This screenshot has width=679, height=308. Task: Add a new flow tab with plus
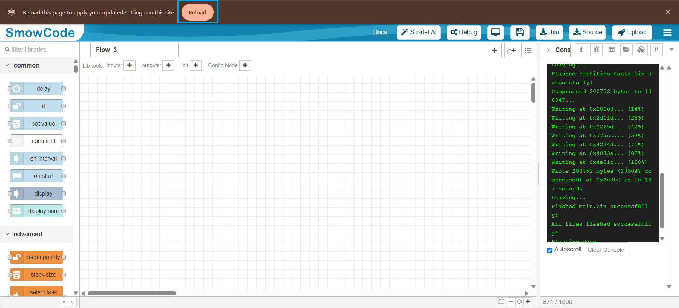[x=495, y=50]
